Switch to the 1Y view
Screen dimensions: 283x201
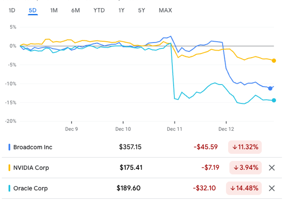[121, 10]
